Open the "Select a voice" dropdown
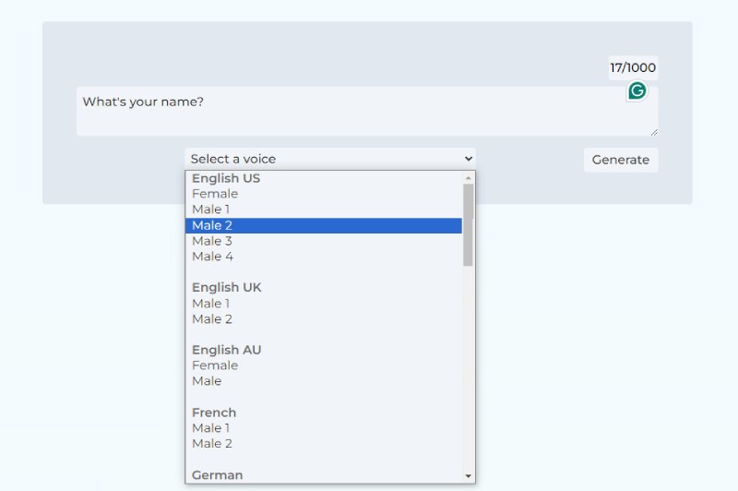This screenshot has width=738, height=491. (330, 159)
